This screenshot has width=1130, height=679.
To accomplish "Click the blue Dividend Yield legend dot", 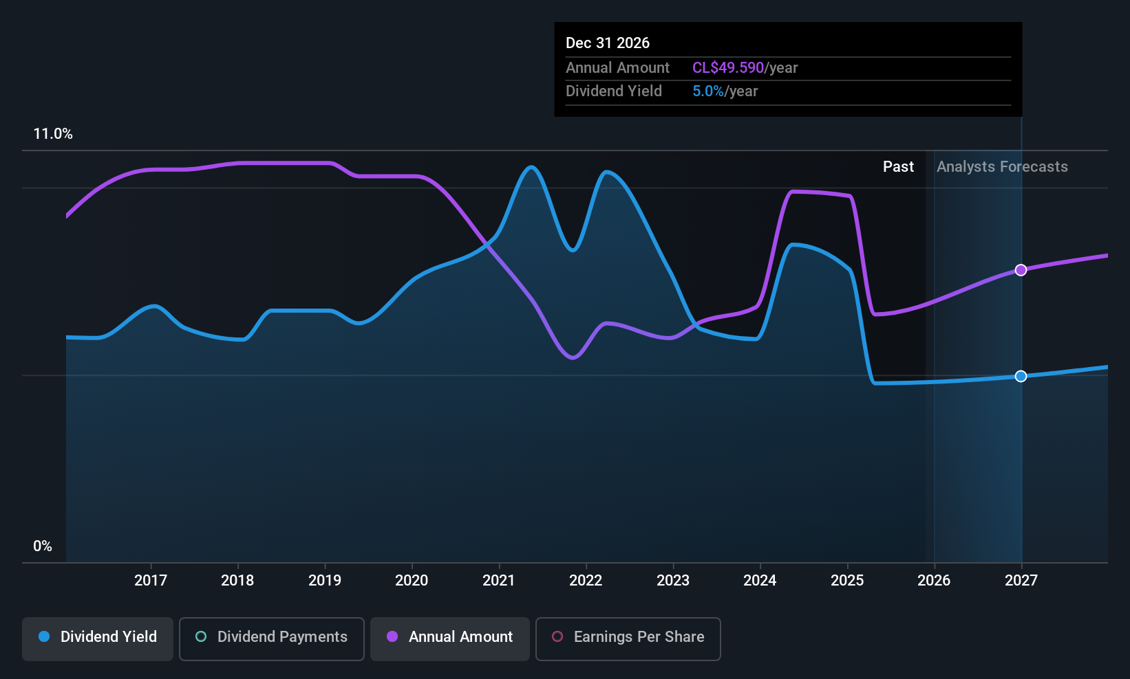I will [x=44, y=636].
